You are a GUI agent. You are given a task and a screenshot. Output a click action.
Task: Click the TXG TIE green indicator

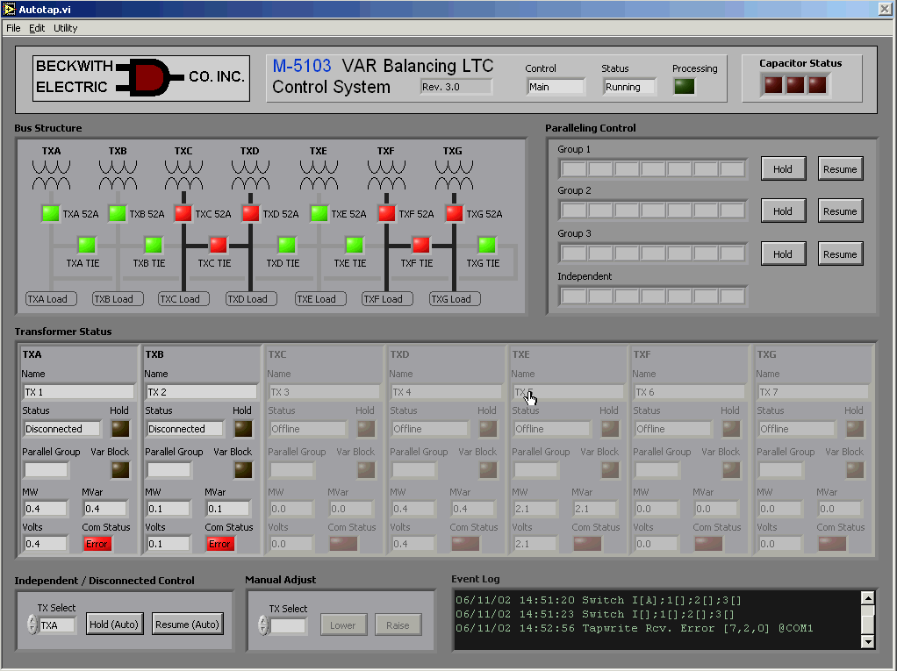[x=487, y=245]
